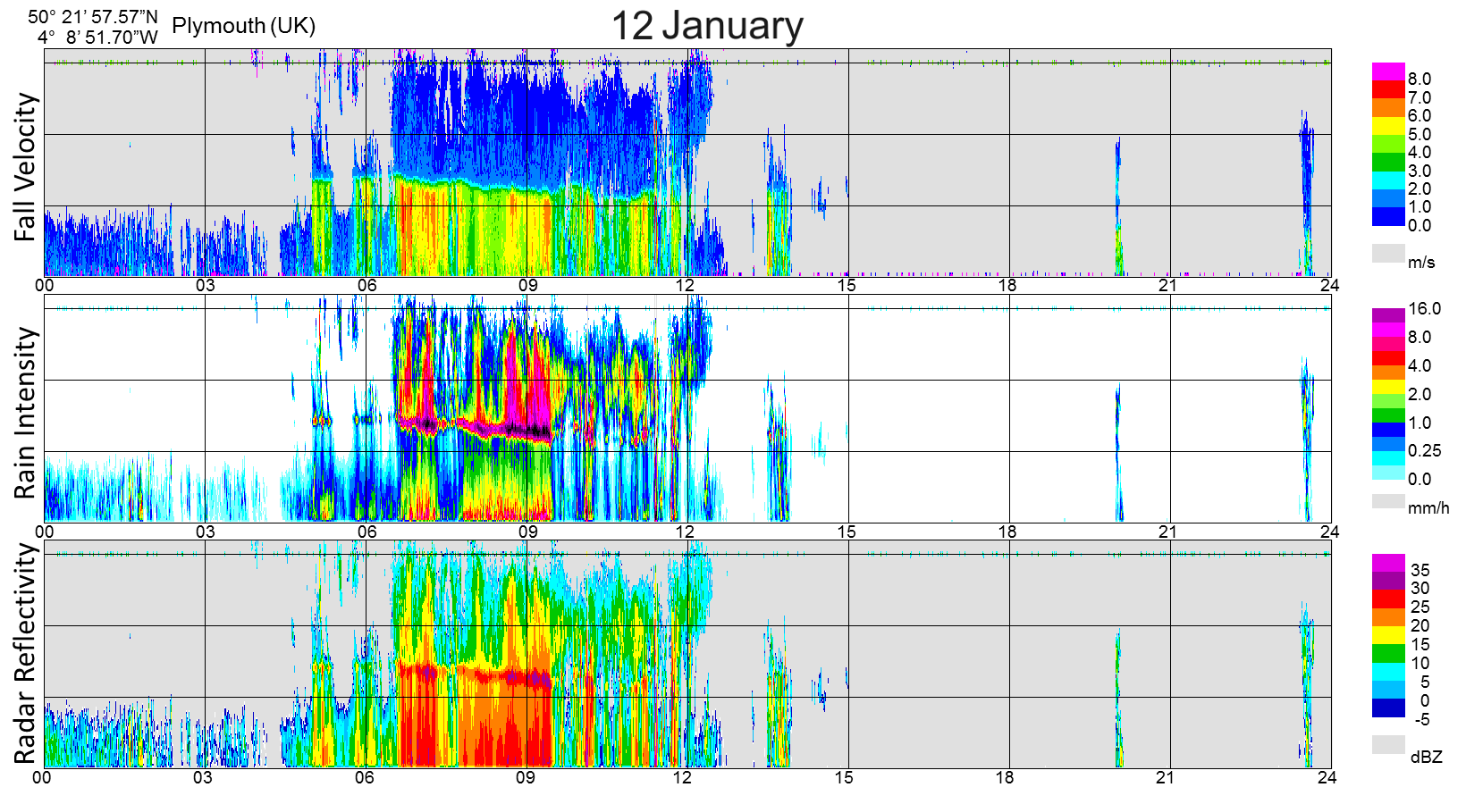
Task: Click the 00 tick below the Fall Velocity panel
Action: pos(44,285)
